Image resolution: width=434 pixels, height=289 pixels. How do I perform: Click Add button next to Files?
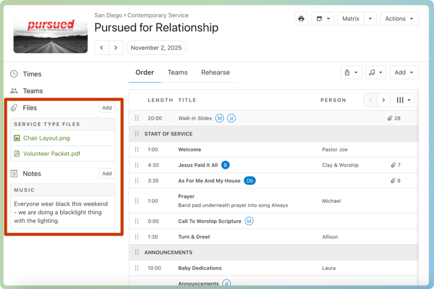pos(107,108)
